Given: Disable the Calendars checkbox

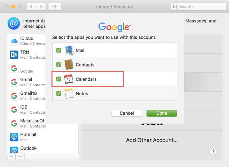Looking at the screenshot, I should point(59,79).
